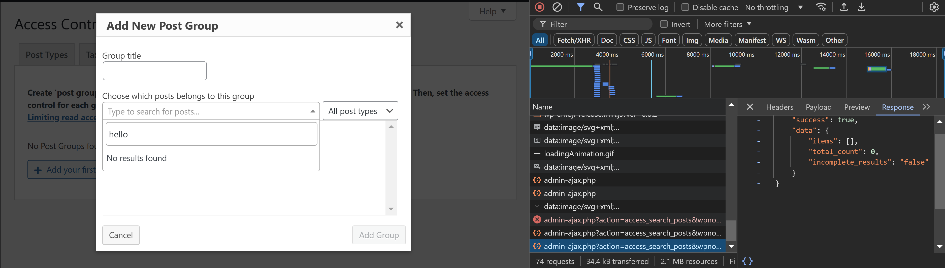Image resolution: width=945 pixels, height=268 pixels.
Task: Select the highlighted access_search_posts request
Action: [x=627, y=246]
